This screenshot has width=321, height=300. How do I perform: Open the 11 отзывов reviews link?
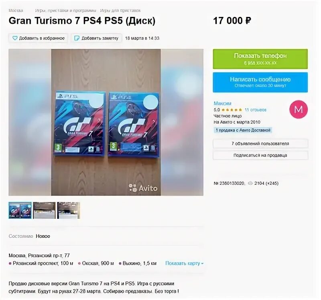pyautogui.click(x=256, y=110)
